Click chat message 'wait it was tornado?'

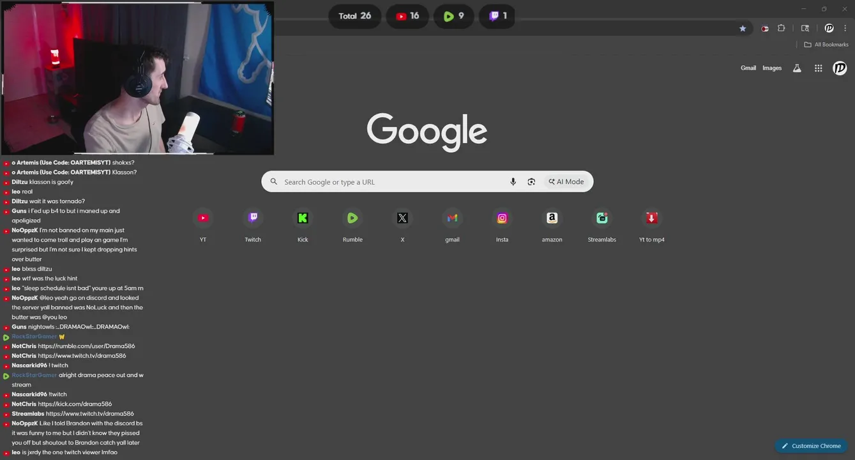pyautogui.click(x=57, y=201)
